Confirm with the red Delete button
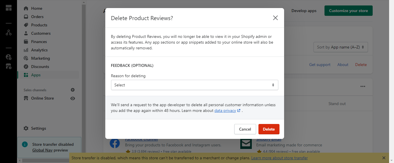This screenshot has width=394, height=163. click(269, 129)
